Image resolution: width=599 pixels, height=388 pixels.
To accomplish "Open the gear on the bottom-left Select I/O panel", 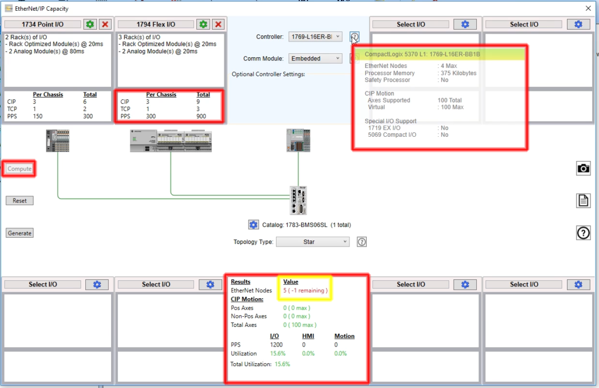I will click(97, 284).
